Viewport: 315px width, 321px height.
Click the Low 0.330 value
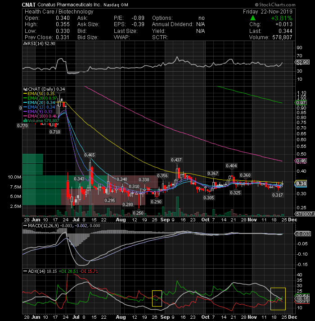(x=63, y=31)
